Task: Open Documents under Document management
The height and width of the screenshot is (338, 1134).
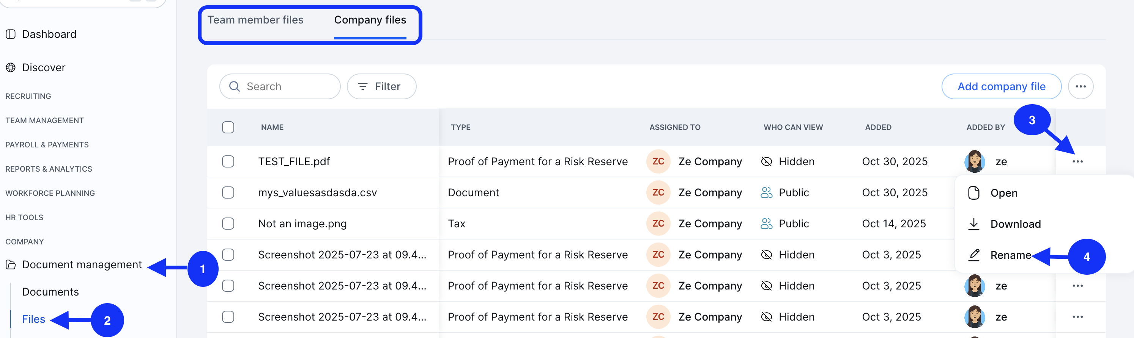Action: pos(50,292)
